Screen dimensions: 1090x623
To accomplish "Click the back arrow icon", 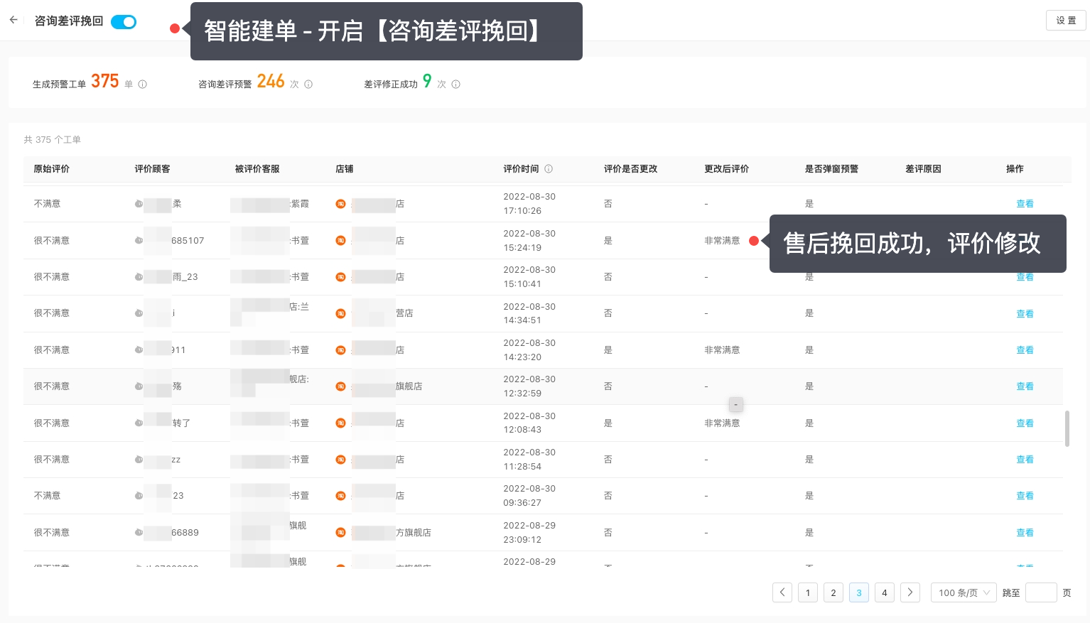I will [x=14, y=21].
